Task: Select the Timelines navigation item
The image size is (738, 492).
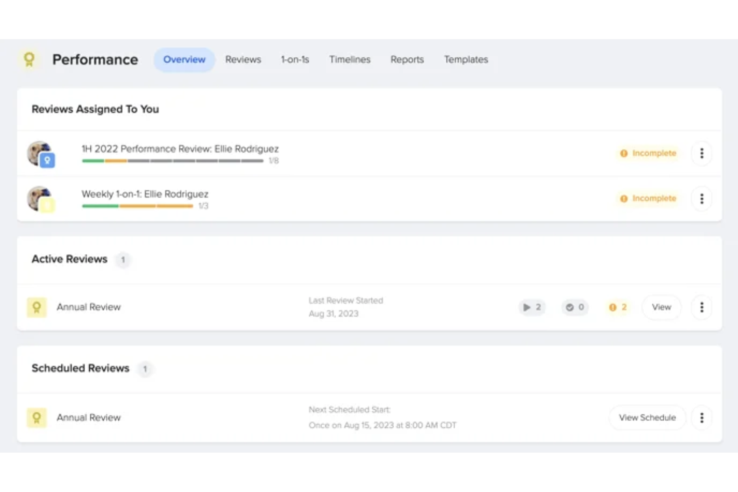Action: [x=350, y=59]
